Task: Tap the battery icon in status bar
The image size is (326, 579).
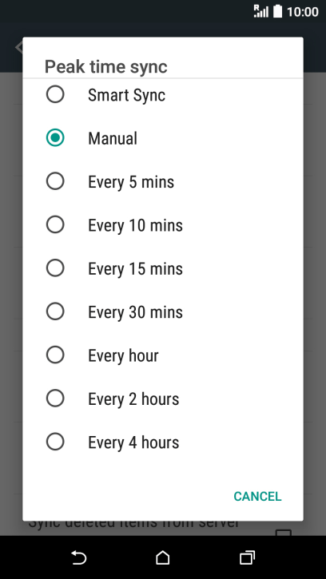Action: pyautogui.click(x=277, y=11)
